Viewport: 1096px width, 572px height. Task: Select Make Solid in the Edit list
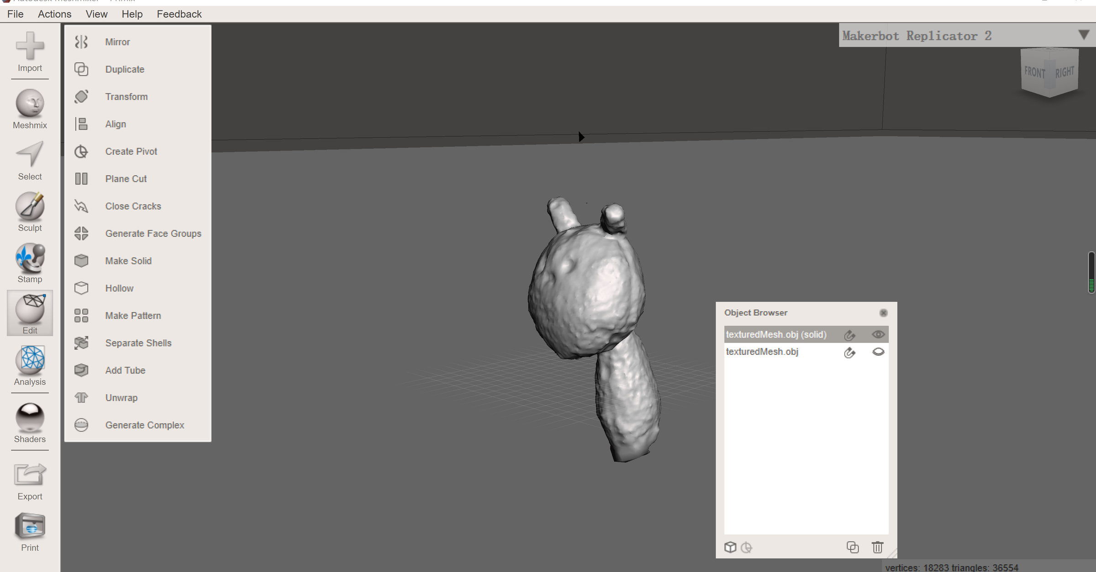(x=128, y=260)
